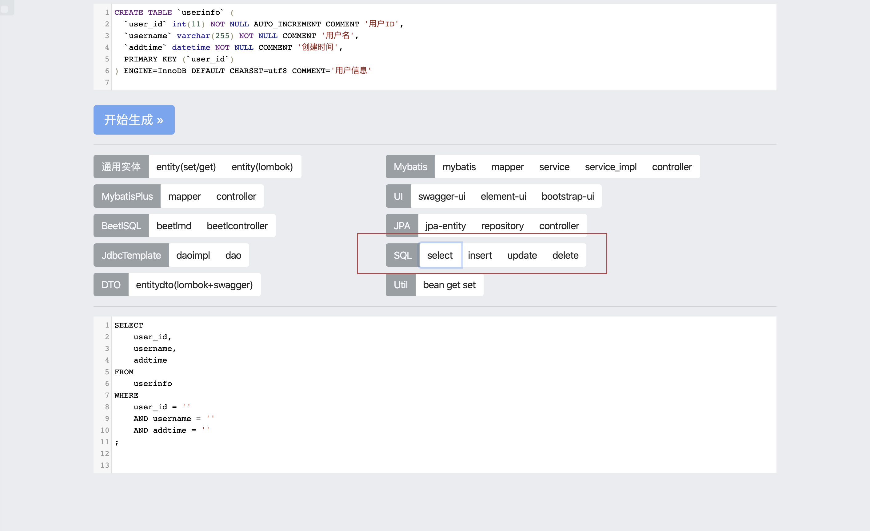Click the bean get set util
This screenshot has height=531, width=870.
(x=449, y=285)
